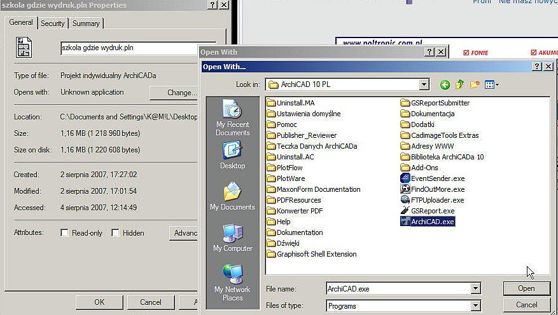Click Cancel in Properties window
Screen dimensions: 558x315
tap(151, 302)
